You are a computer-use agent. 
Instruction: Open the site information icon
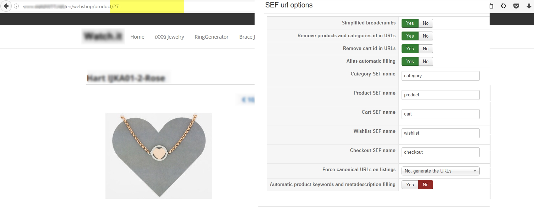click(x=16, y=6)
